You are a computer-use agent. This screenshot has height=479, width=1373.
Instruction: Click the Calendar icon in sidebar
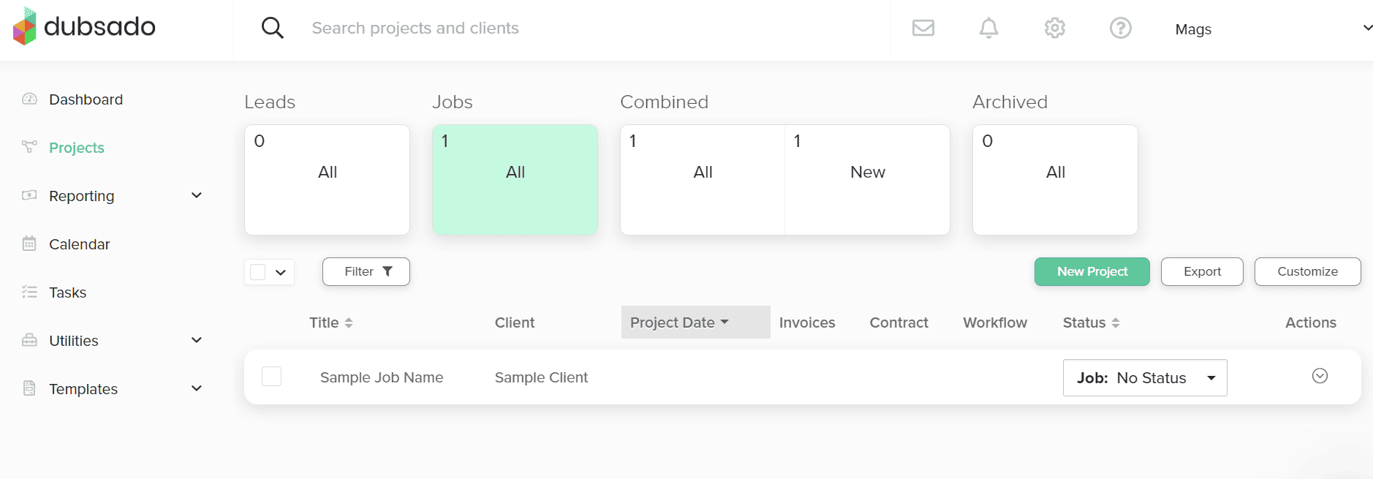tap(29, 244)
